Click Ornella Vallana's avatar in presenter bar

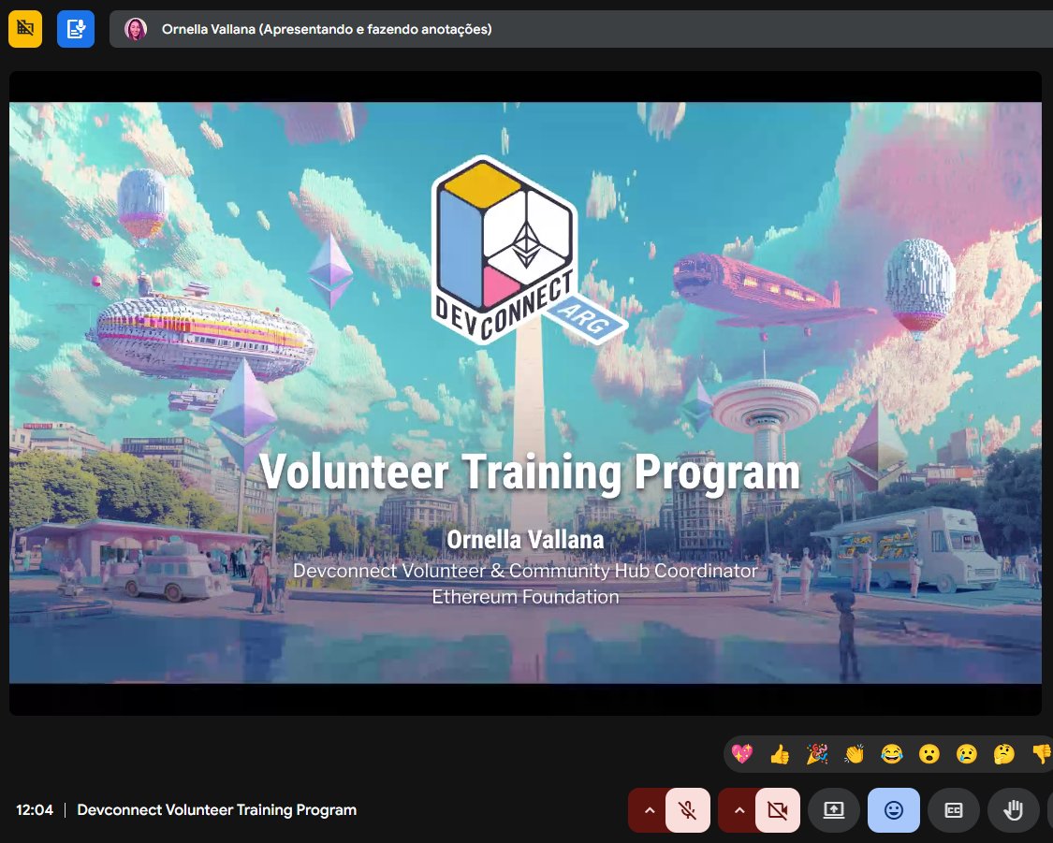(136, 29)
